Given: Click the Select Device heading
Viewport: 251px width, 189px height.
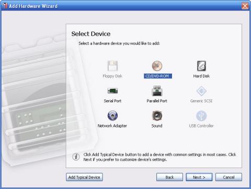Looking at the screenshot, I should click(x=91, y=34).
